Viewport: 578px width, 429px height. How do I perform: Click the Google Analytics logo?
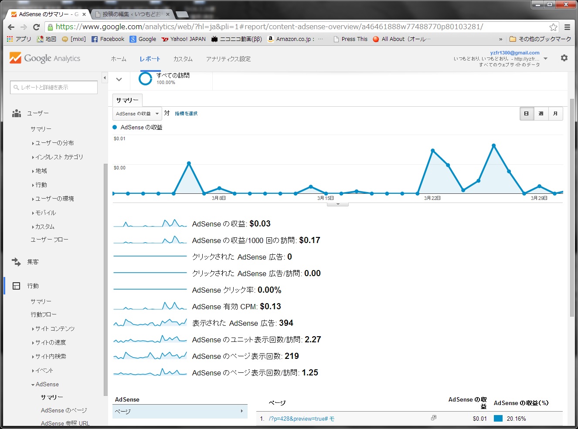45,58
